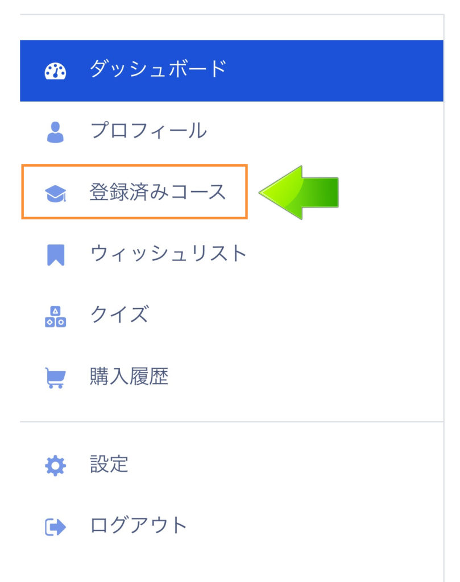460x582 pixels.
Task: Click the divider line above 設定
Action: tap(231, 422)
